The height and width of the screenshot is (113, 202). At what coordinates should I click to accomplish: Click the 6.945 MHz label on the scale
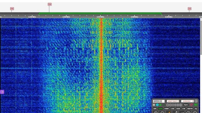(x=32, y=17)
